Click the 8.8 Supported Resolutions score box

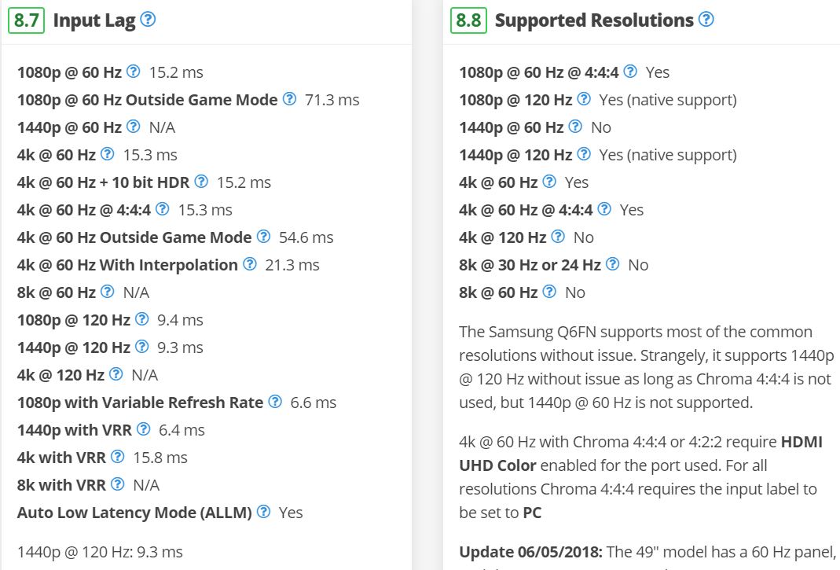point(468,20)
